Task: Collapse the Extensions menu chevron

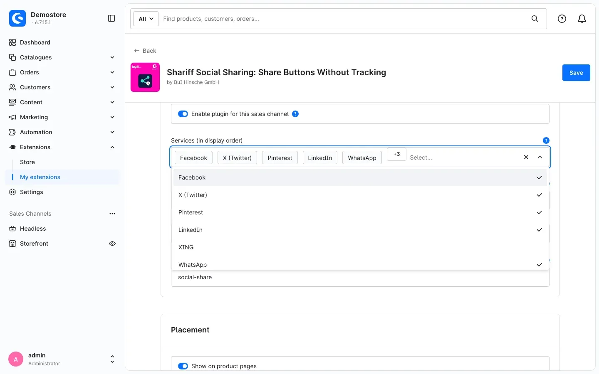Action: [x=112, y=147]
